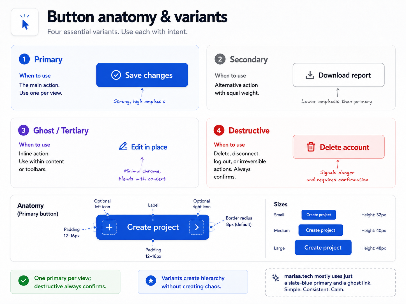Click the Download report secondary button
This screenshot has width=406, height=304.
(x=338, y=75)
